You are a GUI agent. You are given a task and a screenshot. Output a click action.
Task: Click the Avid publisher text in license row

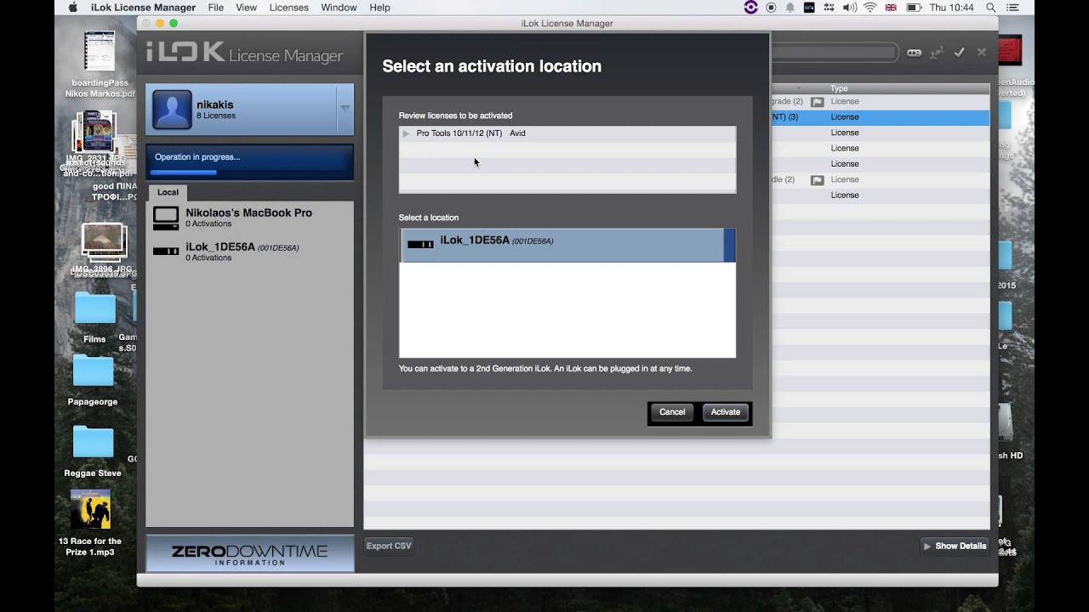[x=517, y=133]
